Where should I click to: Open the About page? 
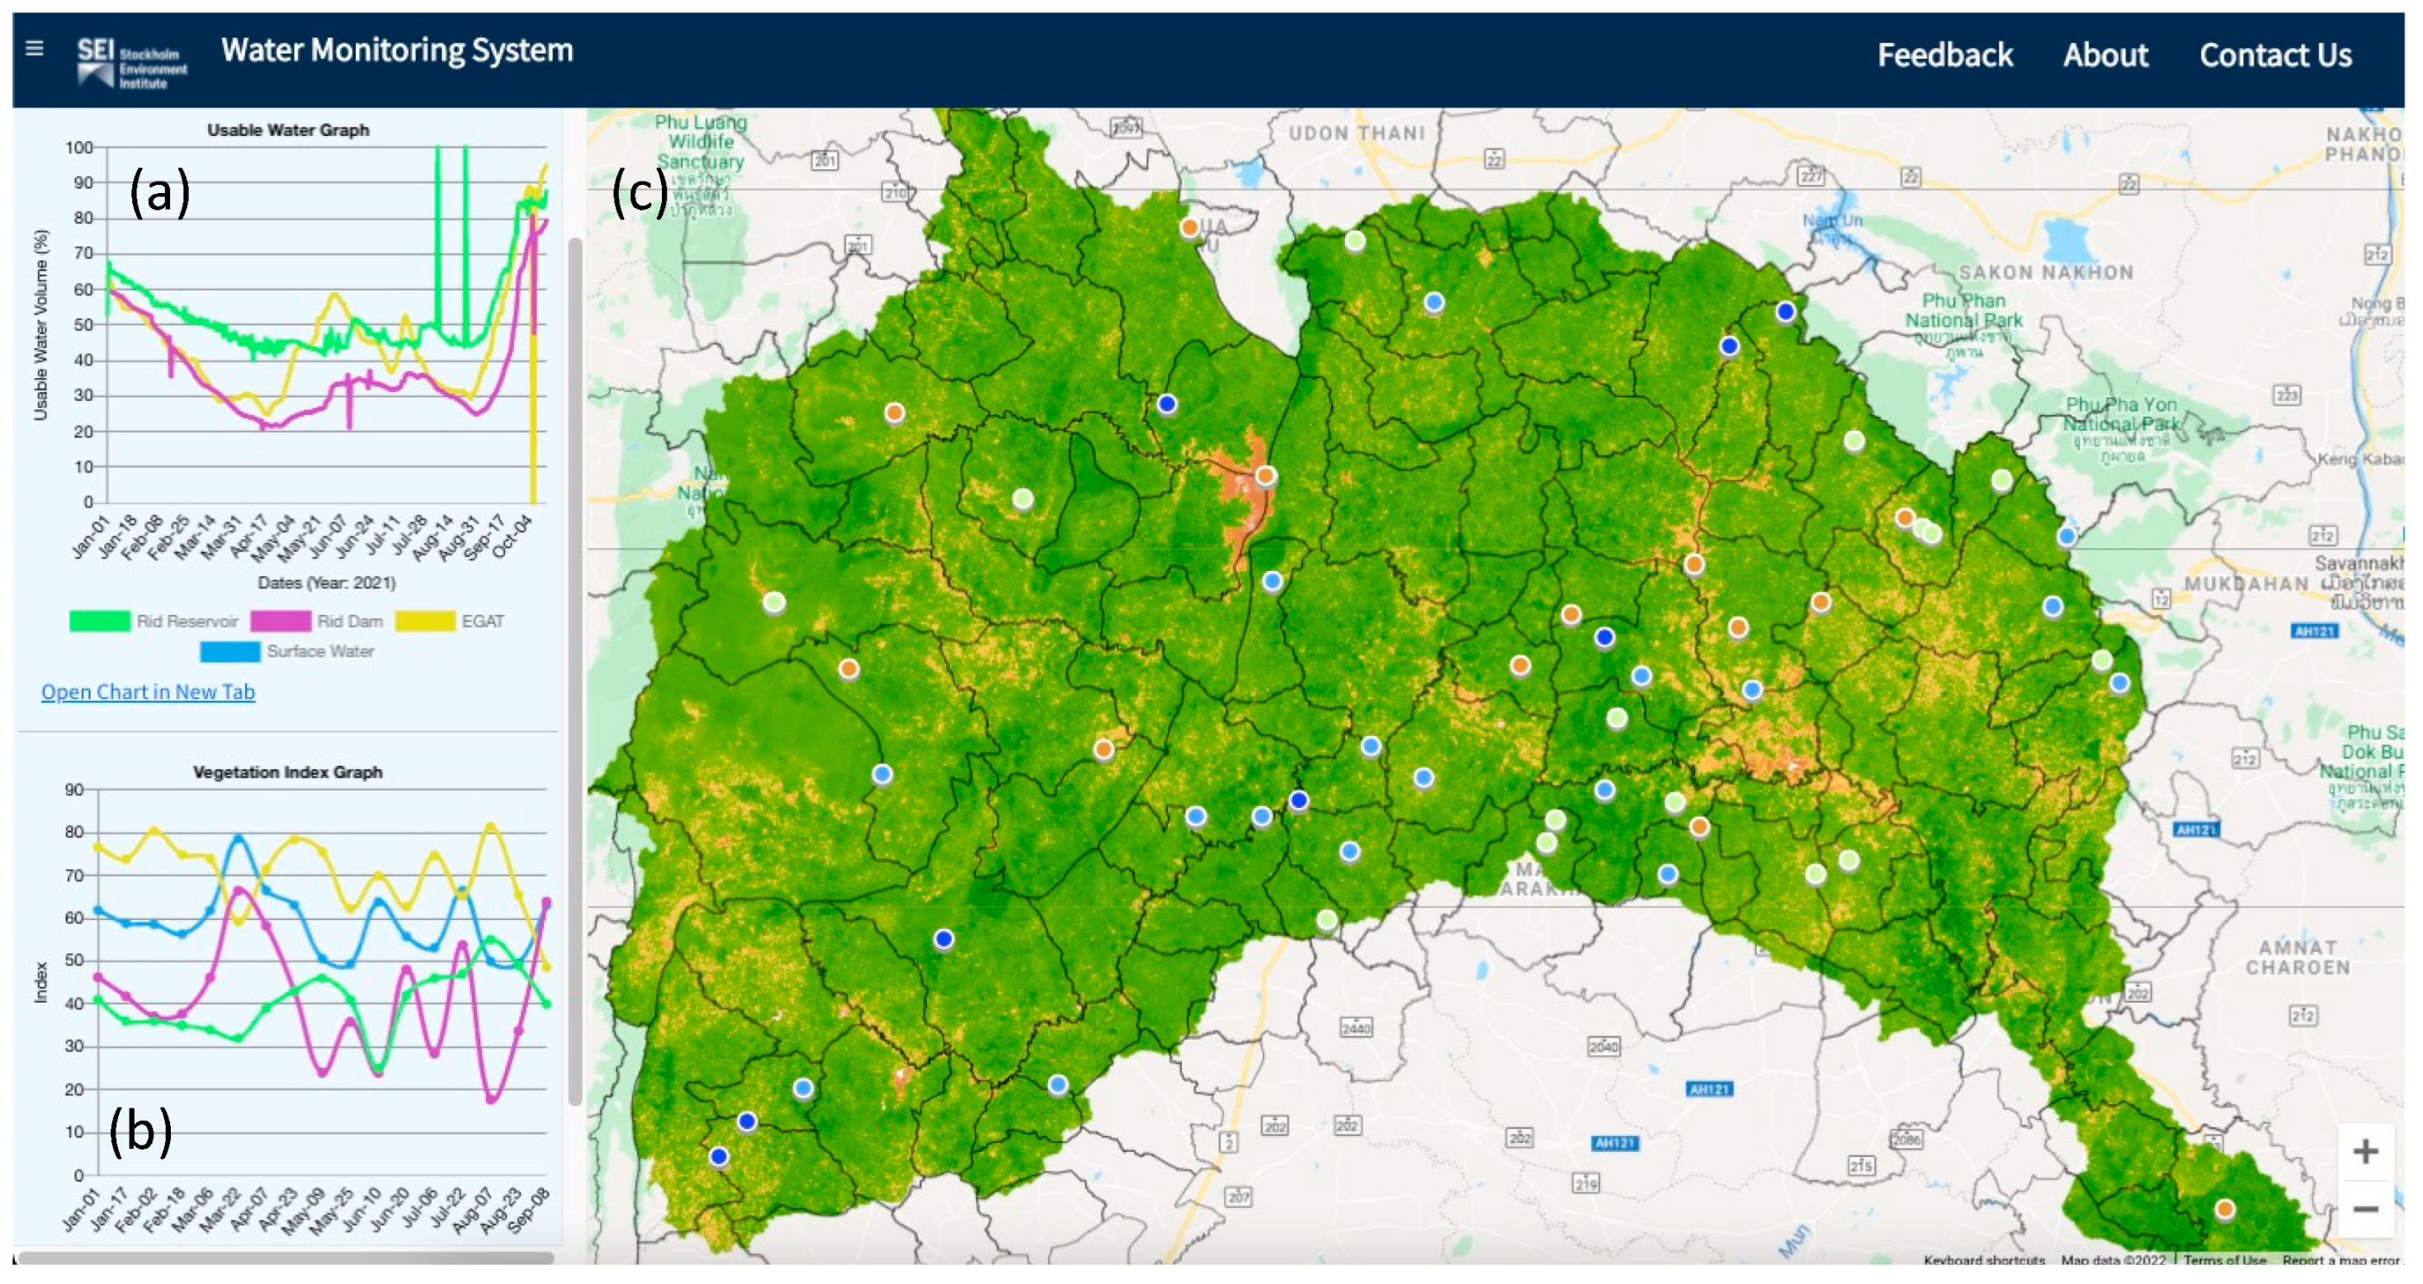click(2105, 55)
